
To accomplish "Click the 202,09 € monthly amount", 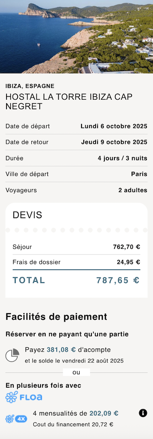I will (104, 413).
